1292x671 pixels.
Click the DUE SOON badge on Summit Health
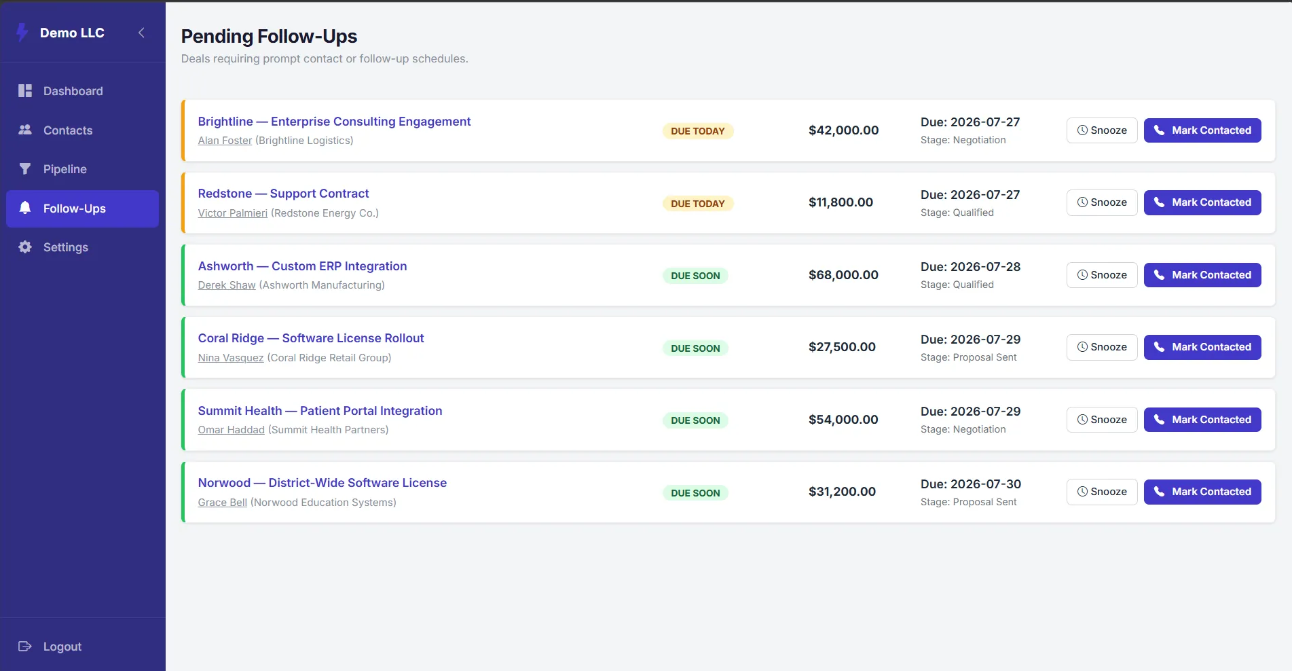tap(695, 420)
